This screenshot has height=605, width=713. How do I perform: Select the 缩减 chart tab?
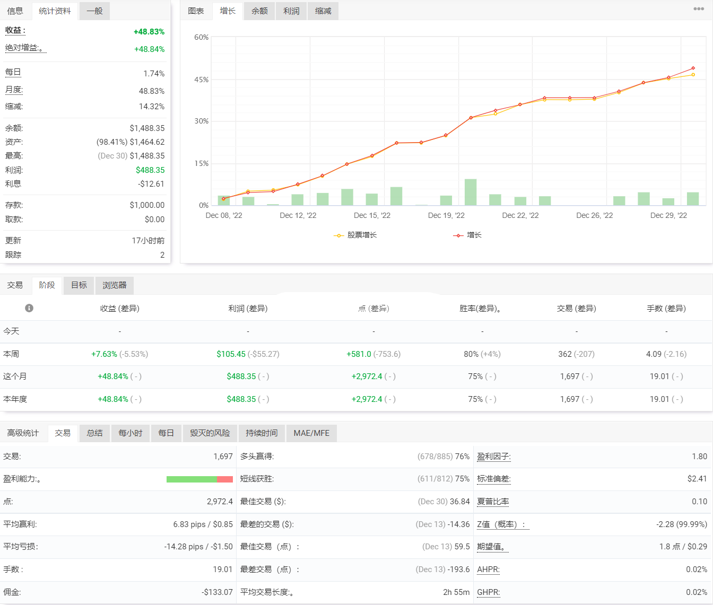click(323, 11)
